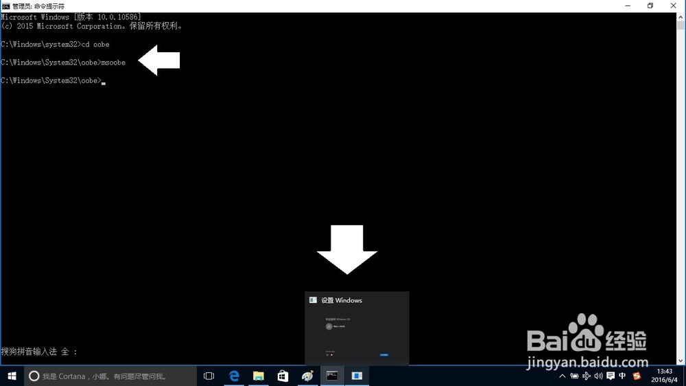Open the volume control tray icon

(x=598, y=376)
